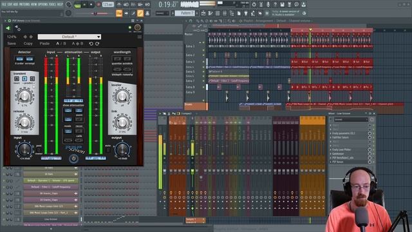The height and width of the screenshot is (232, 412).
Task: Click the metronome icon in top toolbar
Action: pos(119,5)
